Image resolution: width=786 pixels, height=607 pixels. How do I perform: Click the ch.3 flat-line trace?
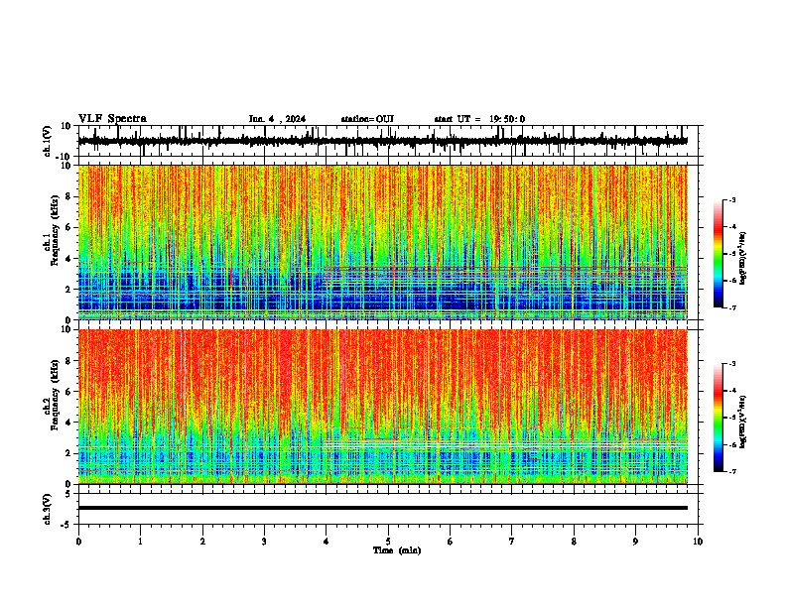382,508
